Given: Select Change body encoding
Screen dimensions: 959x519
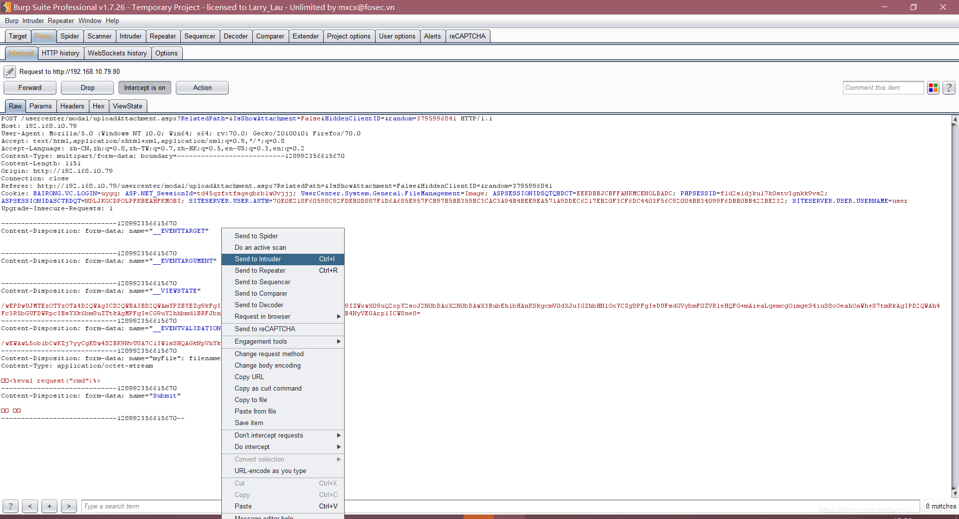Looking at the screenshot, I should (x=283, y=366).
